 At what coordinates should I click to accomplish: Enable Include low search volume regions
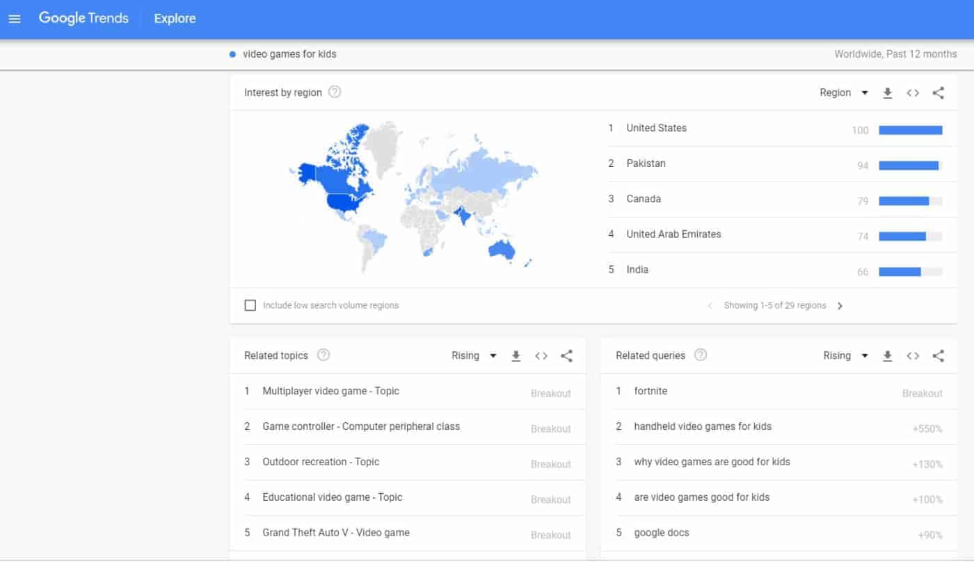(x=250, y=305)
